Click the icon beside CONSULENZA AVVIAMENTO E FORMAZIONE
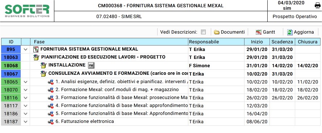Viewport: 322px width, 133px height. point(43,74)
